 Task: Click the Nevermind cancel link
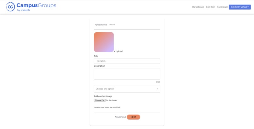120,117
